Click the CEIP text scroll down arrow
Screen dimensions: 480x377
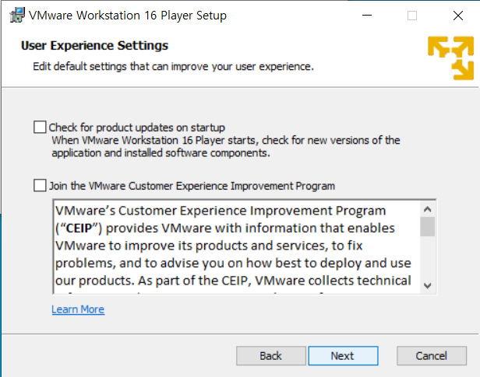[x=428, y=286]
